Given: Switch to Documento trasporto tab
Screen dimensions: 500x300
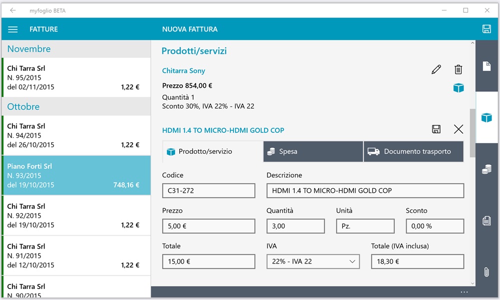Looking at the screenshot, I should pos(413,152).
